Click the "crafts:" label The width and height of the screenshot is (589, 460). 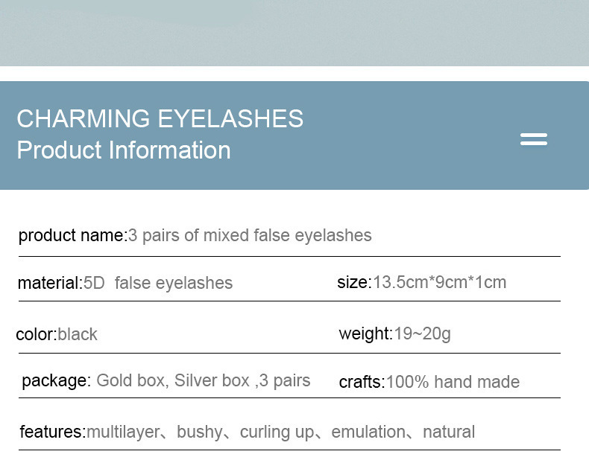coord(362,383)
